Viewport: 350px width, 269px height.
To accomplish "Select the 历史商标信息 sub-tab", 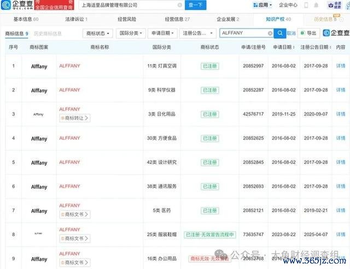I will coord(48,34).
